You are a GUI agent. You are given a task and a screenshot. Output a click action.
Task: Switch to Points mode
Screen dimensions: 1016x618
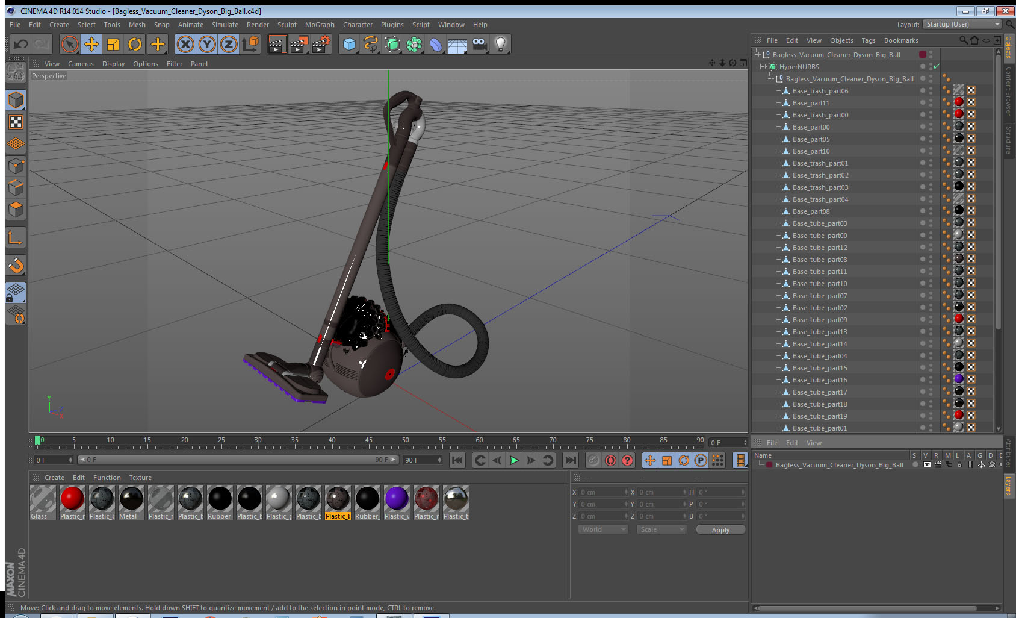click(16, 166)
